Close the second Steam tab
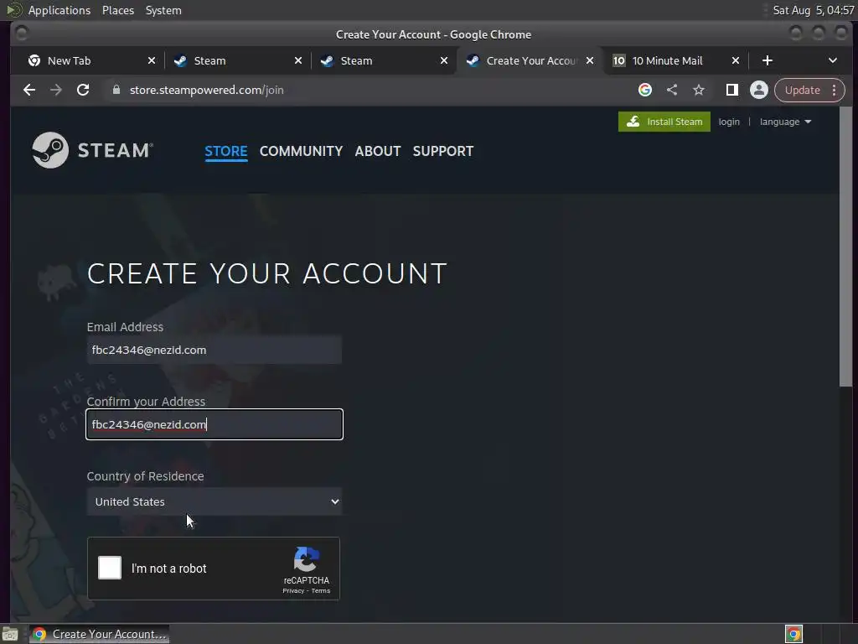Image resolution: width=858 pixels, height=644 pixels. [444, 60]
